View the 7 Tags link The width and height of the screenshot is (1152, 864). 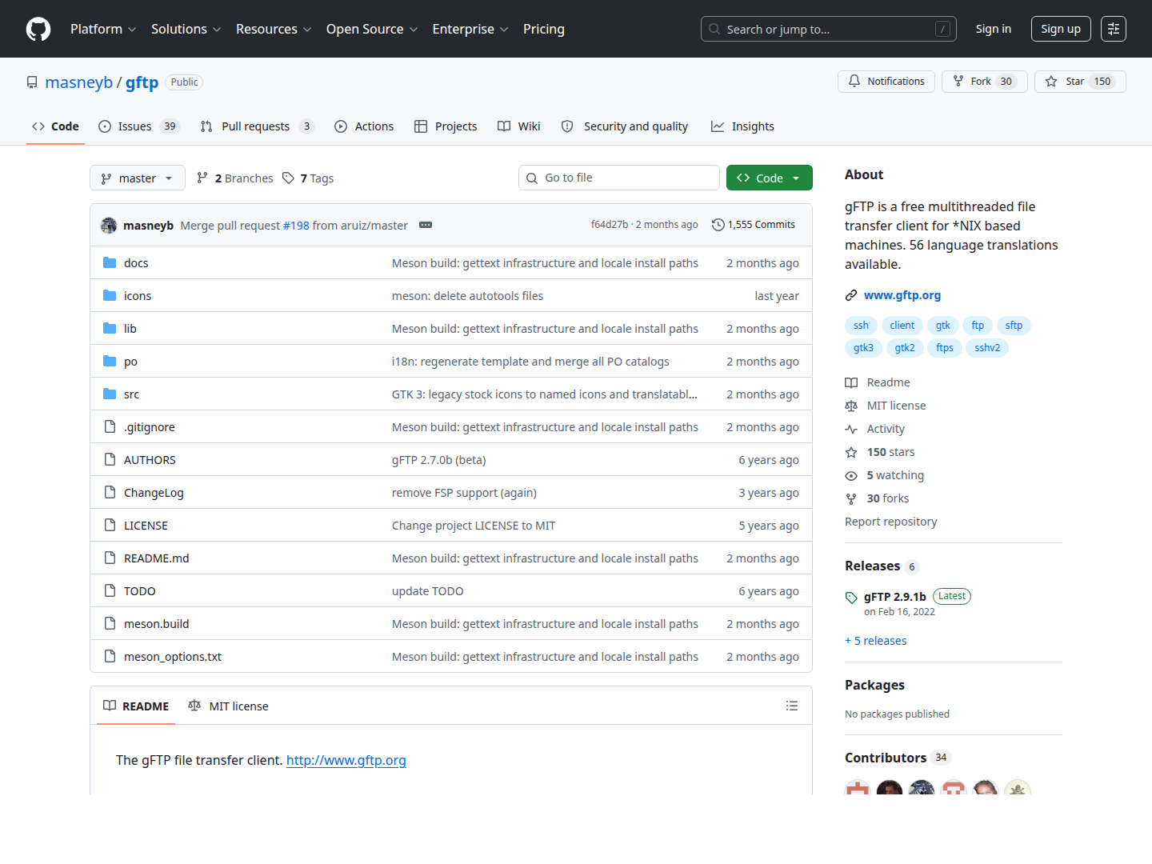tap(308, 178)
